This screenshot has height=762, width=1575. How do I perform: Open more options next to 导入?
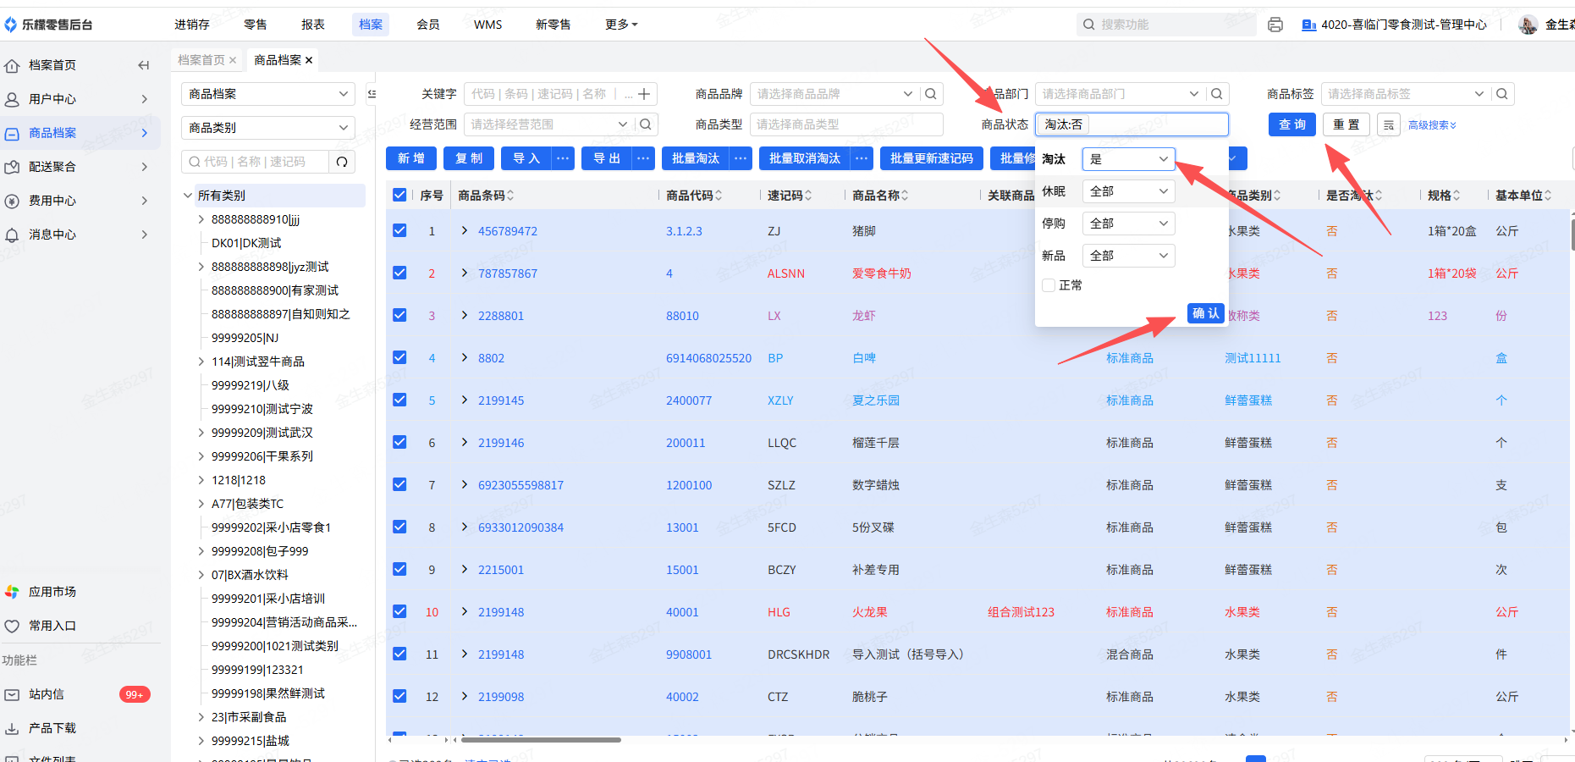pyautogui.click(x=564, y=158)
